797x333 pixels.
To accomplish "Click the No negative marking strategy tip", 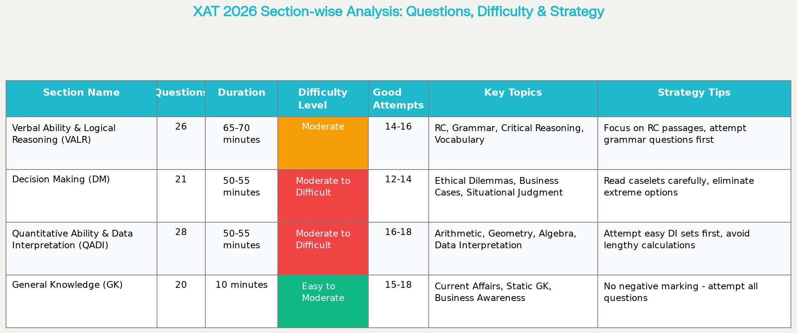I will point(680,292).
